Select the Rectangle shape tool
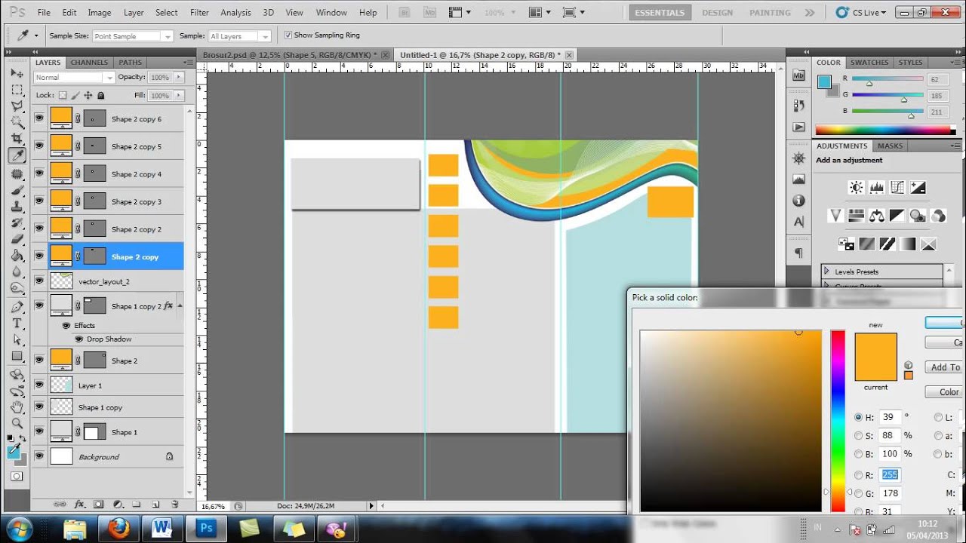 pos(17,357)
